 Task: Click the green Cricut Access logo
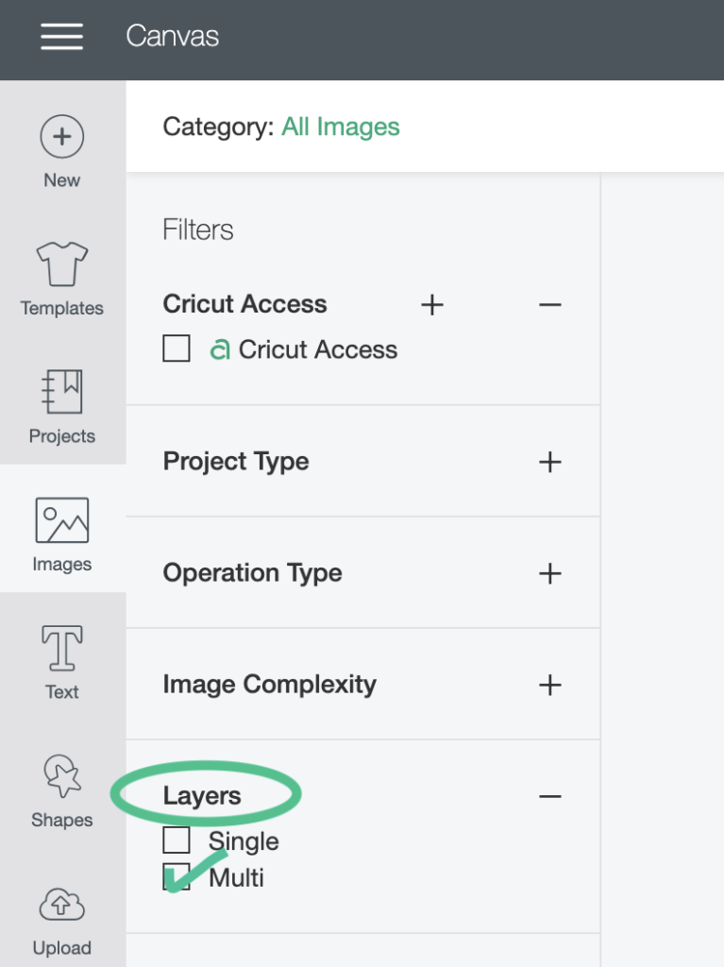pyautogui.click(x=220, y=349)
